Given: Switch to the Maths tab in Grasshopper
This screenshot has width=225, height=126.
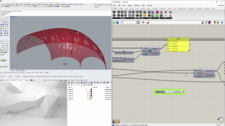Looking at the screenshot, I should click(x=121, y=8).
